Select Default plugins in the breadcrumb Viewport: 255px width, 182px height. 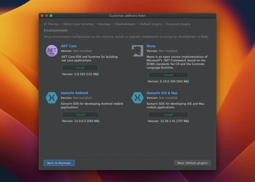pyautogui.click(x=151, y=24)
